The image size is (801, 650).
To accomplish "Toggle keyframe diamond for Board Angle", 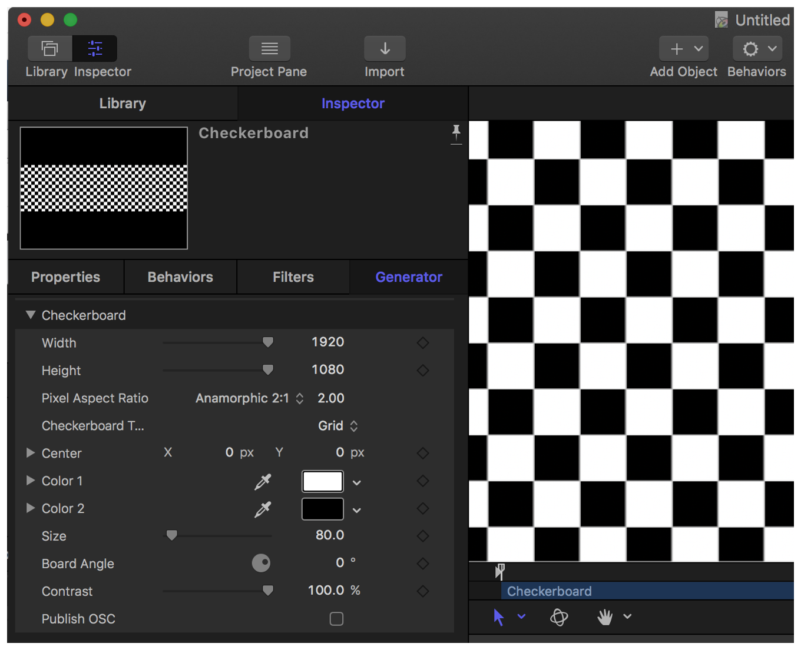I will (422, 564).
